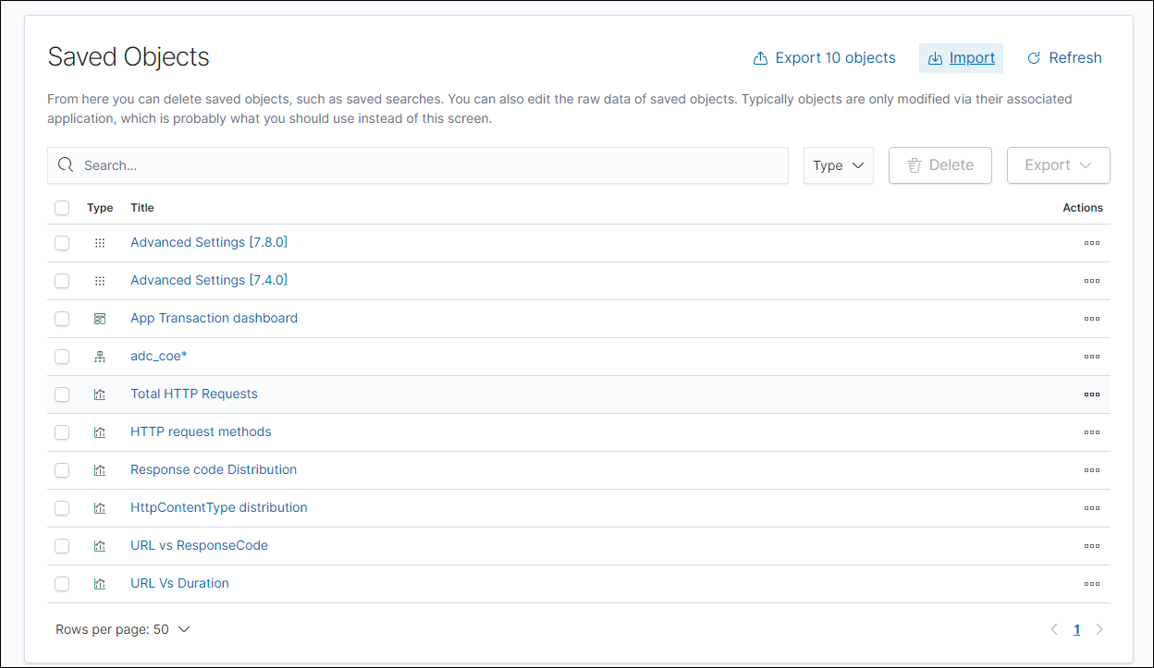Viewport: 1154px width, 668px height.
Task: Open actions menu for Total HTTP Requests
Action: (x=1091, y=395)
